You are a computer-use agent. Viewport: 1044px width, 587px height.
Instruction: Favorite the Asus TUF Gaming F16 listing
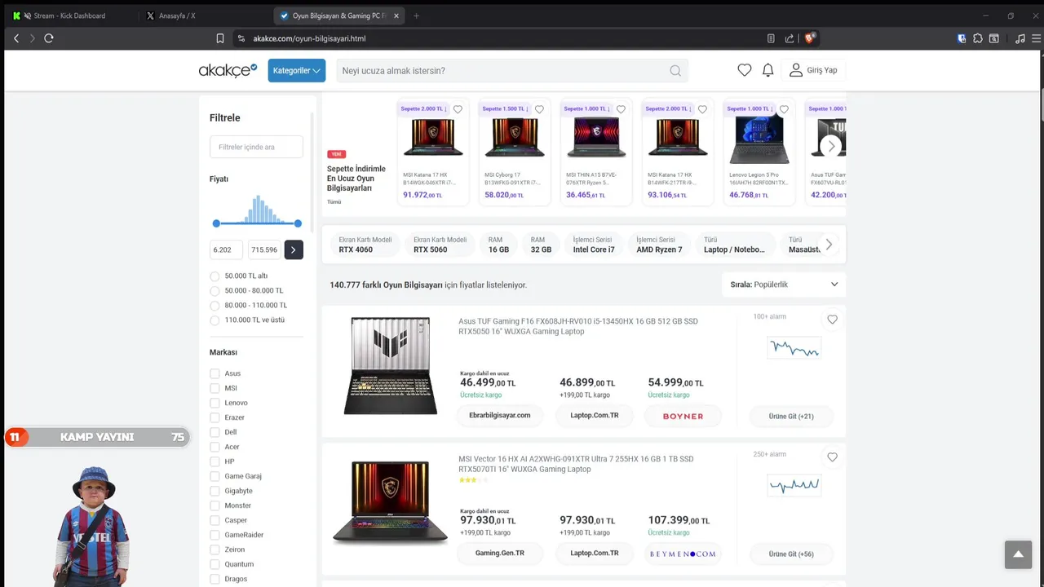[x=832, y=320]
